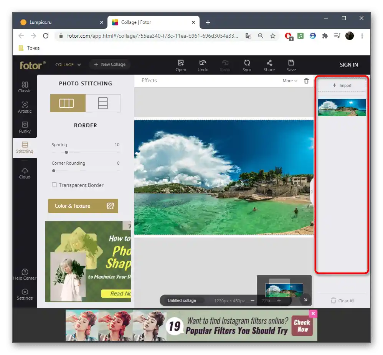Zoom out with the minus button
383x355 pixels.
(x=252, y=300)
